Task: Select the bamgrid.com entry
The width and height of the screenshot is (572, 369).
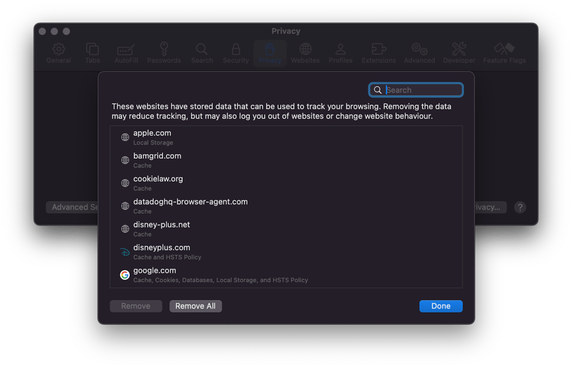Action: (286, 160)
